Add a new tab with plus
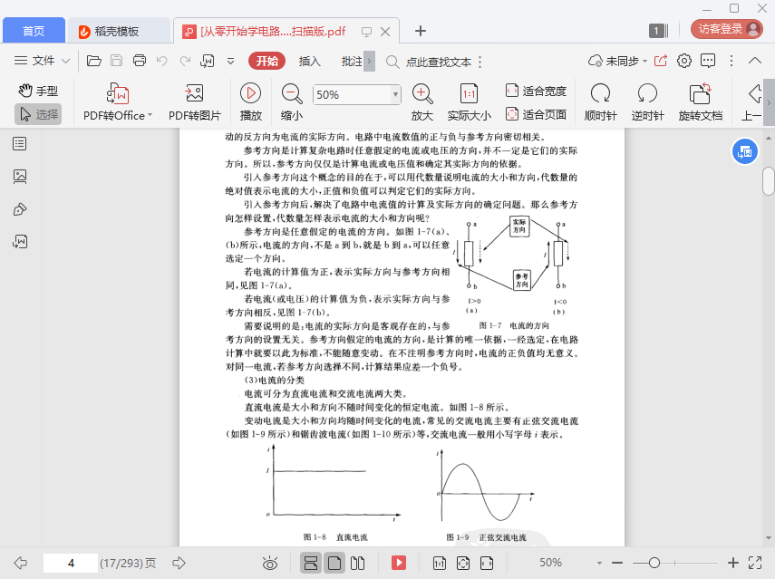 pos(420,31)
